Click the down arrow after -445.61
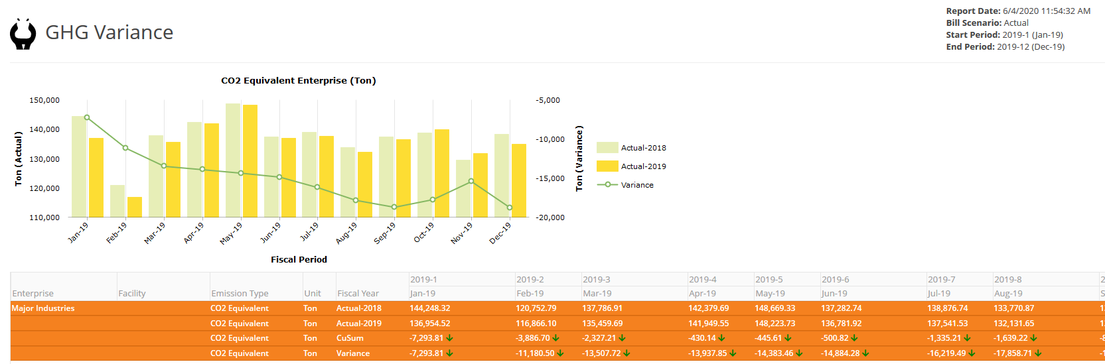This screenshot has width=1105, height=364. pyautogui.click(x=788, y=338)
